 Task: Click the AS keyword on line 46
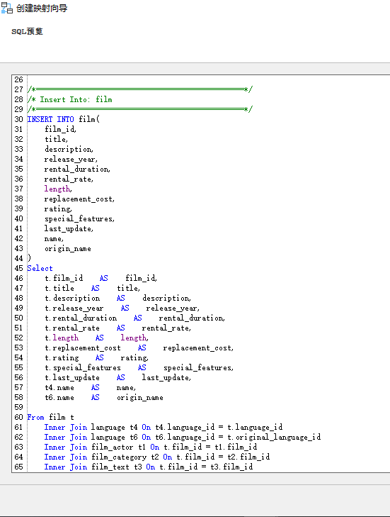pyautogui.click(x=103, y=278)
